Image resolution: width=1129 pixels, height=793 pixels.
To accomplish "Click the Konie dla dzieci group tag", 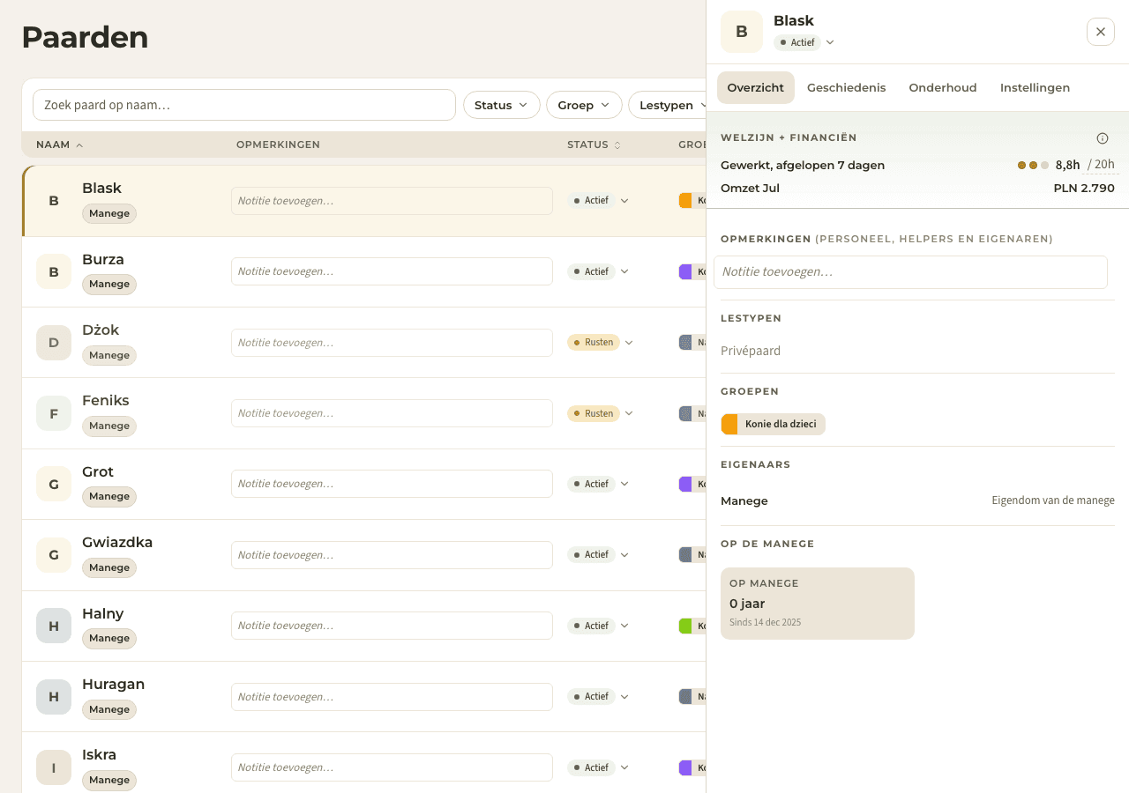I will tap(774, 424).
